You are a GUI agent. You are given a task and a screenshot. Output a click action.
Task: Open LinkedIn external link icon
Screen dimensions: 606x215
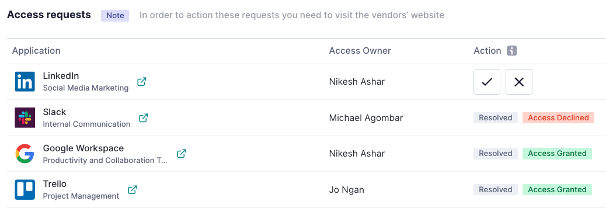coord(142,82)
